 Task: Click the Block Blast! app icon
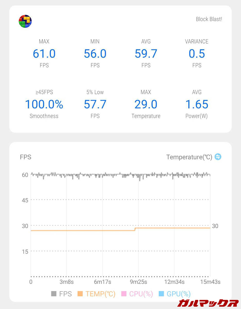(25, 21)
